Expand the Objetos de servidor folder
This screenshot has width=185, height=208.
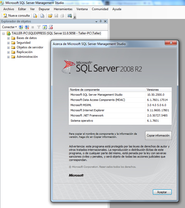pos(8,48)
